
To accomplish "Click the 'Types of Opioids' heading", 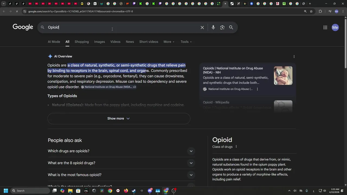I will pyautogui.click(x=62, y=96).
